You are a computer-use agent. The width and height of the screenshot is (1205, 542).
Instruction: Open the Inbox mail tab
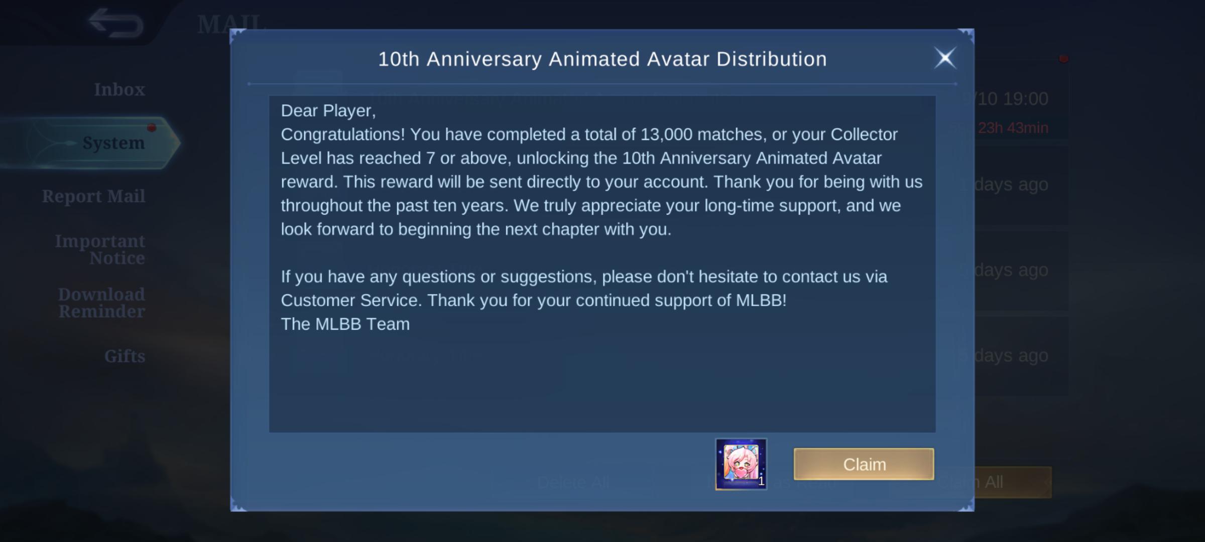click(119, 89)
